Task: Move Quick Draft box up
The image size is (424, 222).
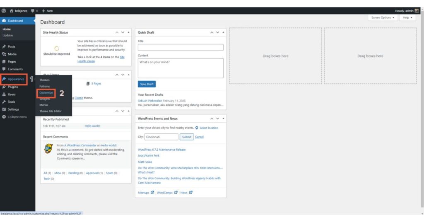Action: tap(212, 32)
